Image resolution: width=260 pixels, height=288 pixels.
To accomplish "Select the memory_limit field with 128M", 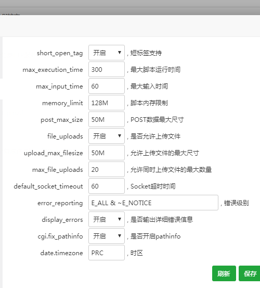I will click(x=107, y=103).
